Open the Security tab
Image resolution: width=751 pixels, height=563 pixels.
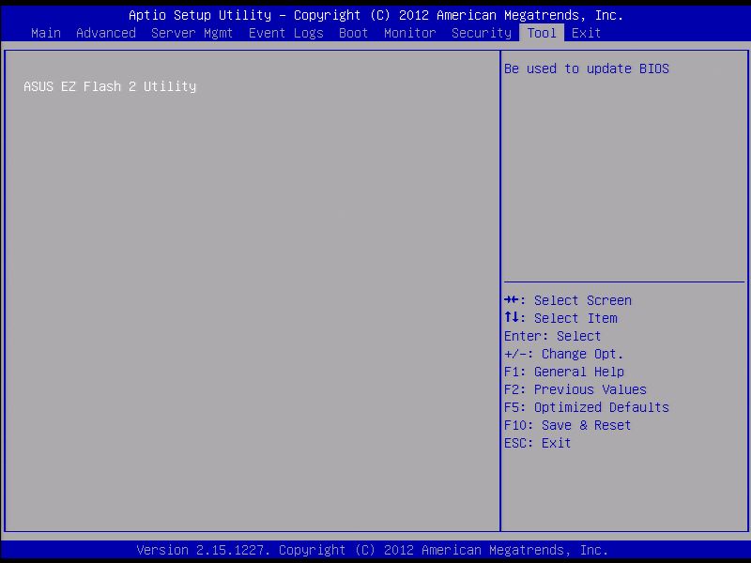[x=482, y=33]
